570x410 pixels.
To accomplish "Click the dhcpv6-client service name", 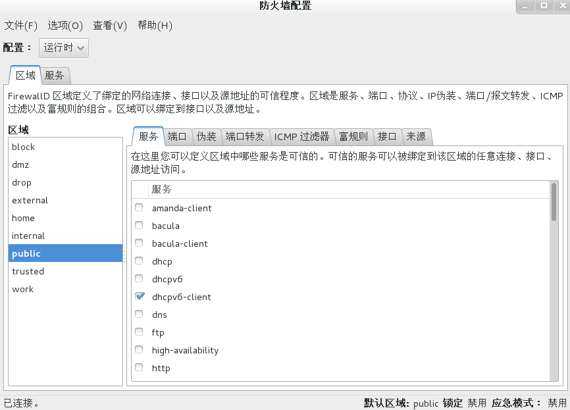I will click(x=182, y=297).
